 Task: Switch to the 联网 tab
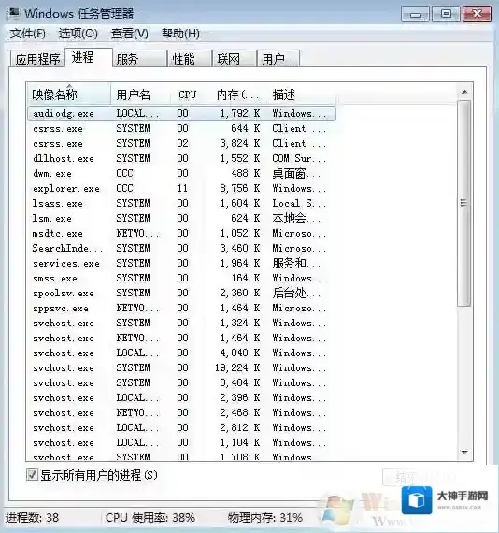point(235,59)
